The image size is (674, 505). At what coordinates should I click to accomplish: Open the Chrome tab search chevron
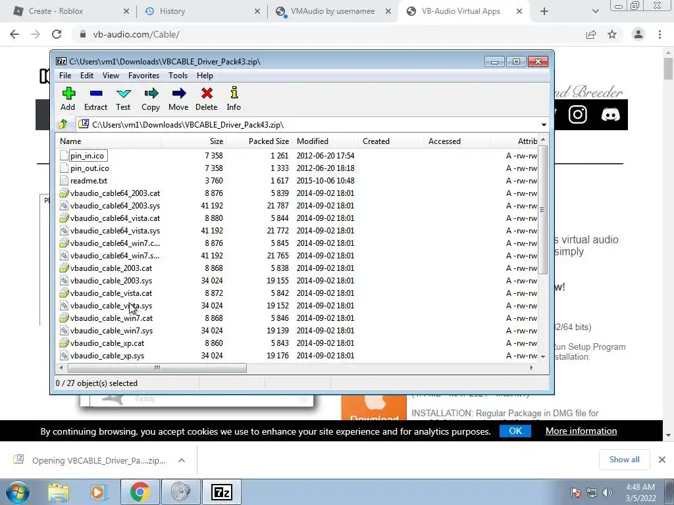point(595,11)
